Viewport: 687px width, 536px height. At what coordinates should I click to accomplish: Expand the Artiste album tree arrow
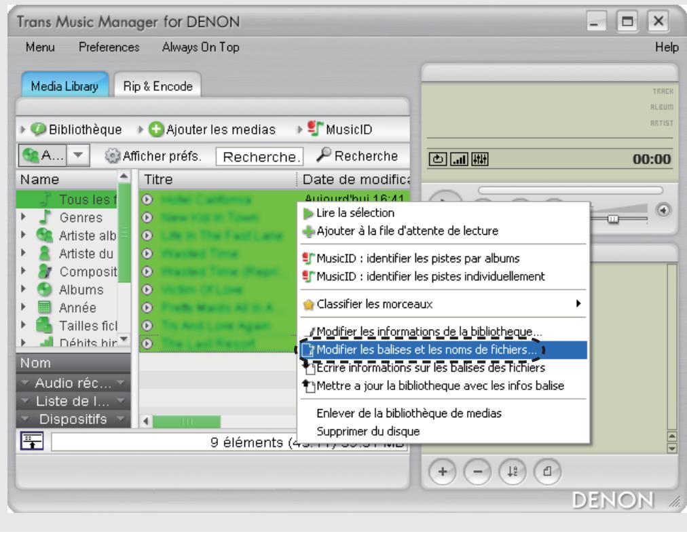tap(23, 235)
